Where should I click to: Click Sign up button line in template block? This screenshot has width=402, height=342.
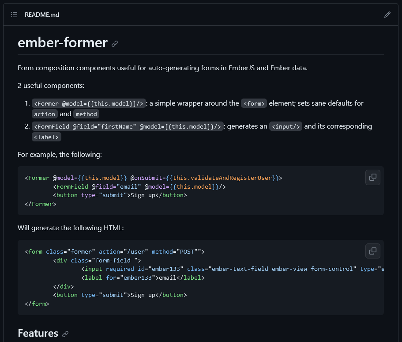coord(120,195)
